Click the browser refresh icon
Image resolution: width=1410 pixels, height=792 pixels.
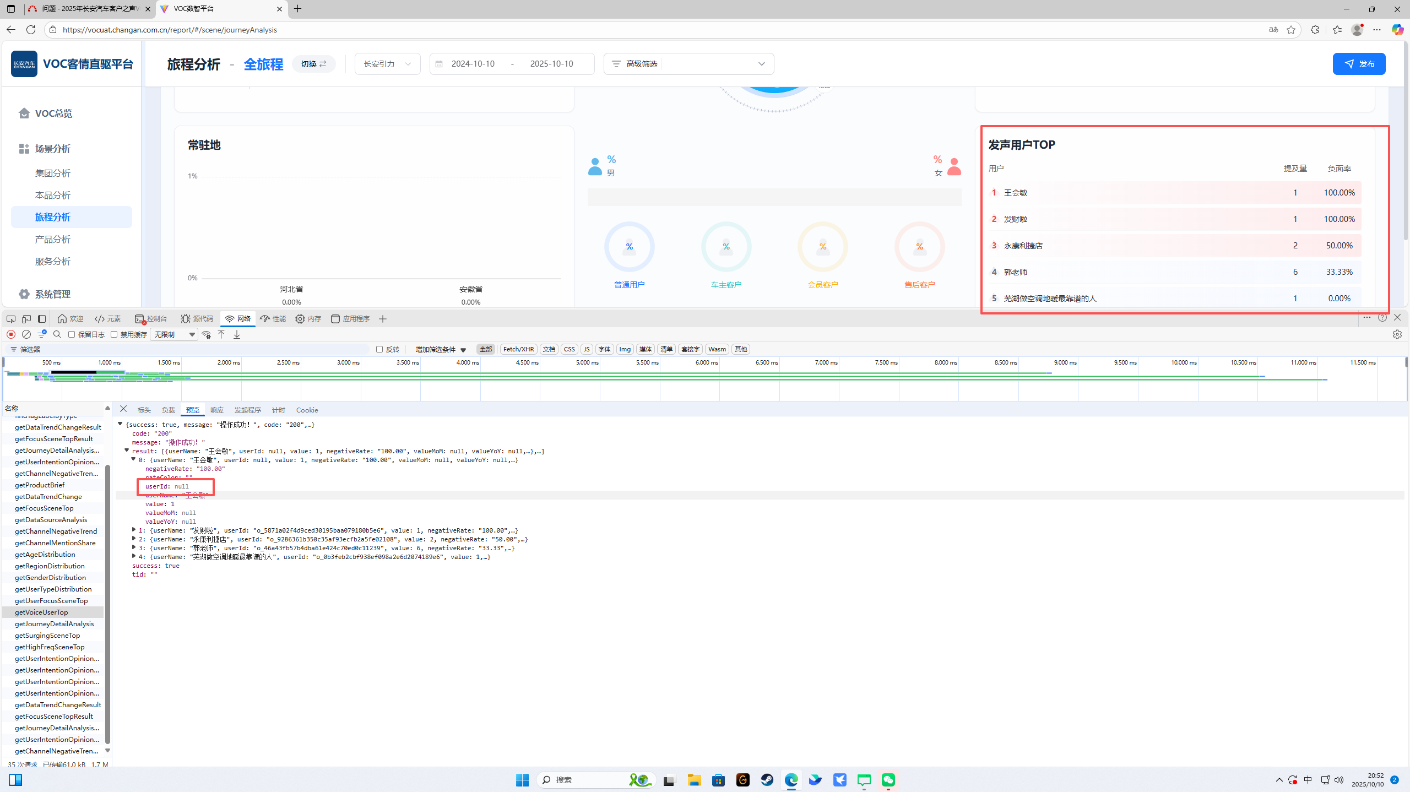coord(31,30)
